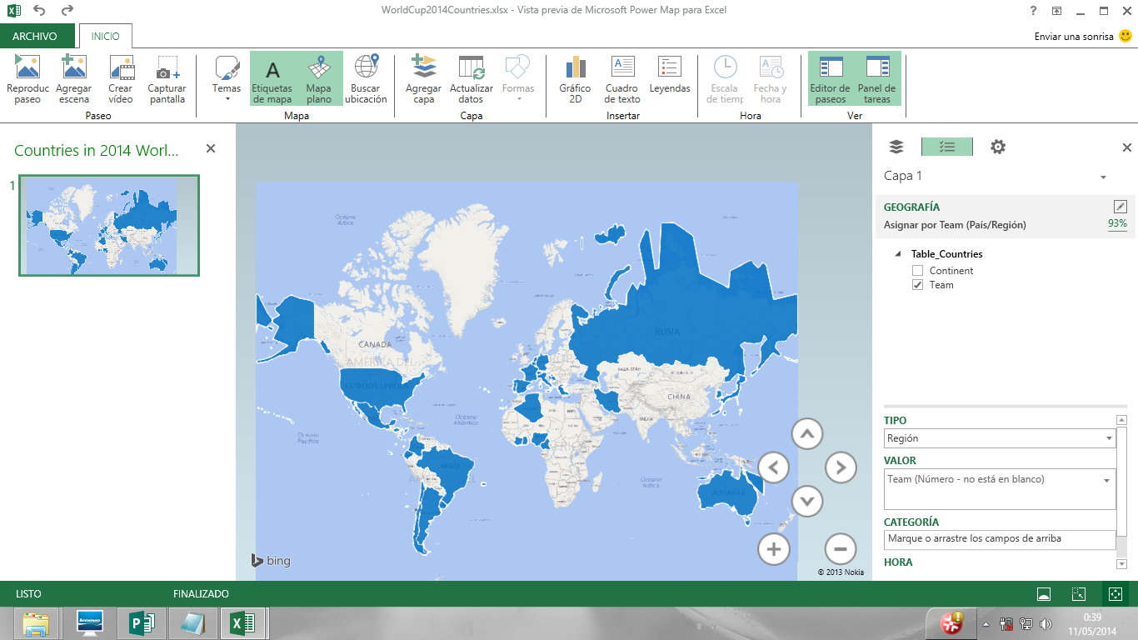The width and height of the screenshot is (1138, 640).
Task: Click Reproducir paseo in the ribbon
Action: [27, 79]
